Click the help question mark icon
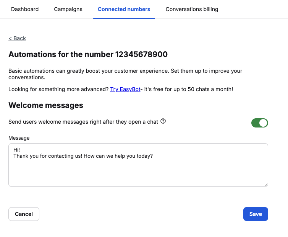288x237 pixels. click(163, 121)
